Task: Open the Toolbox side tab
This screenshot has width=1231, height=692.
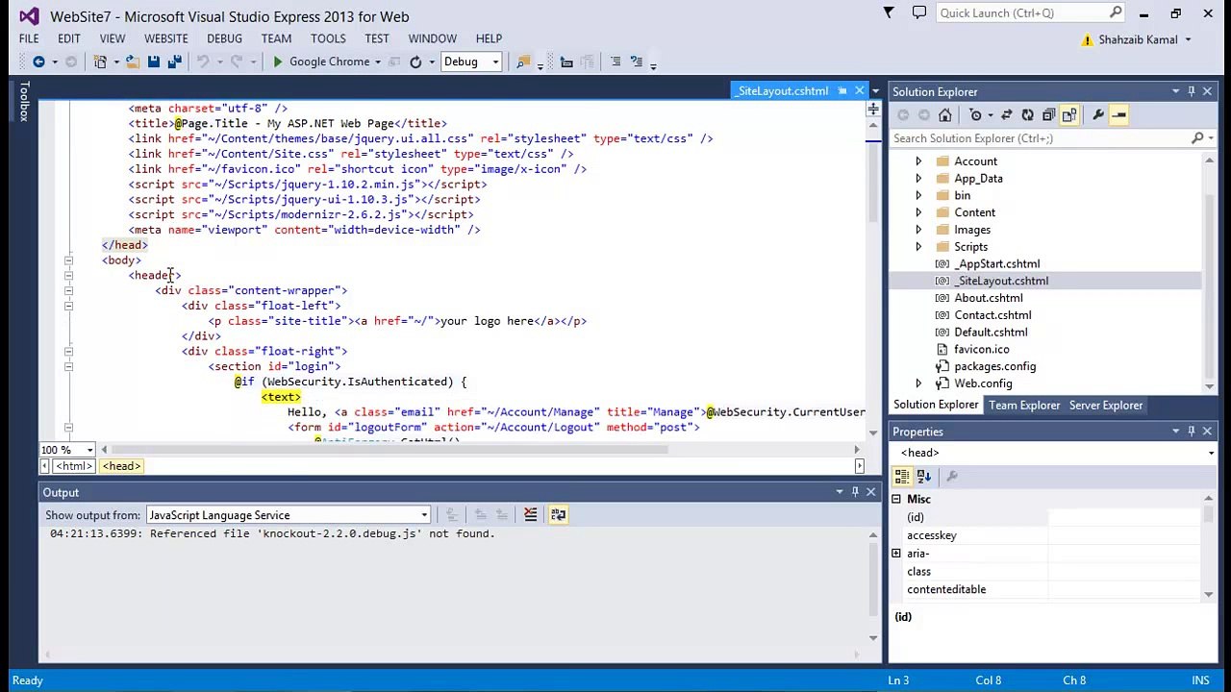Action: pos(24,101)
